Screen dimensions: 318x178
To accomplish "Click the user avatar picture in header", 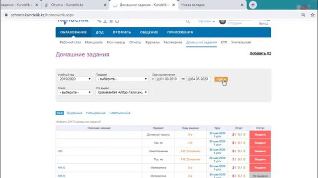I will (x=223, y=21).
